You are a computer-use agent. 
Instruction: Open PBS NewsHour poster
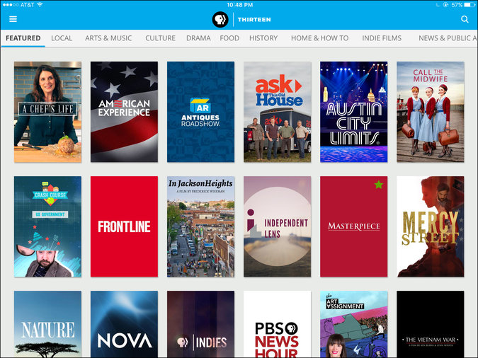point(277,324)
